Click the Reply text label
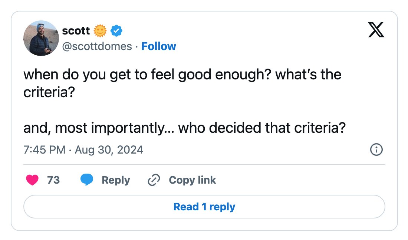Image resolution: width=408 pixels, height=240 pixels. pos(116,180)
